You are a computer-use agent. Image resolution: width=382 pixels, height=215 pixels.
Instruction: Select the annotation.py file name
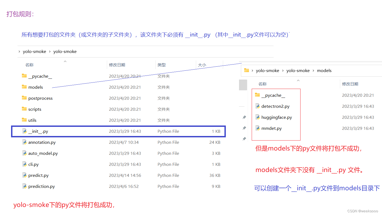point(42,142)
